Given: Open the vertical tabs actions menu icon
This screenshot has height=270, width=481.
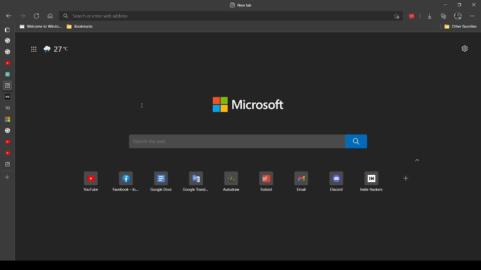Looking at the screenshot, I should point(8,30).
